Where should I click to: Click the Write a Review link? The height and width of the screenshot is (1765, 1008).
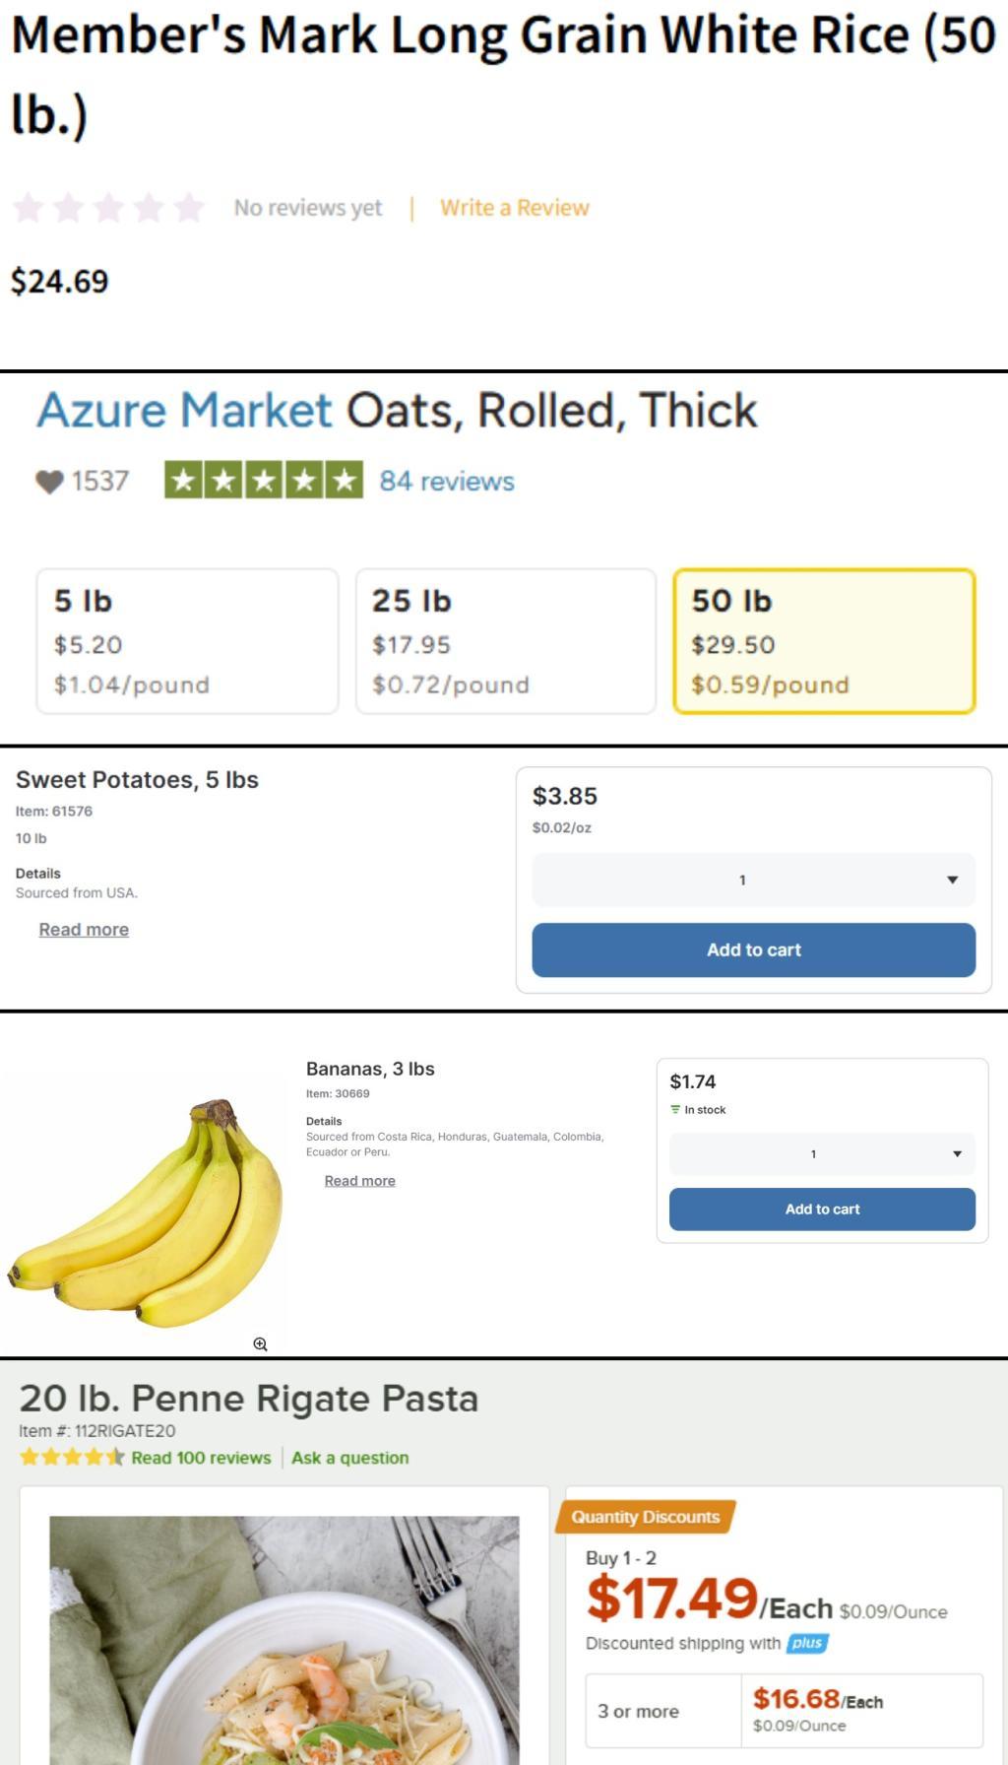click(x=514, y=208)
